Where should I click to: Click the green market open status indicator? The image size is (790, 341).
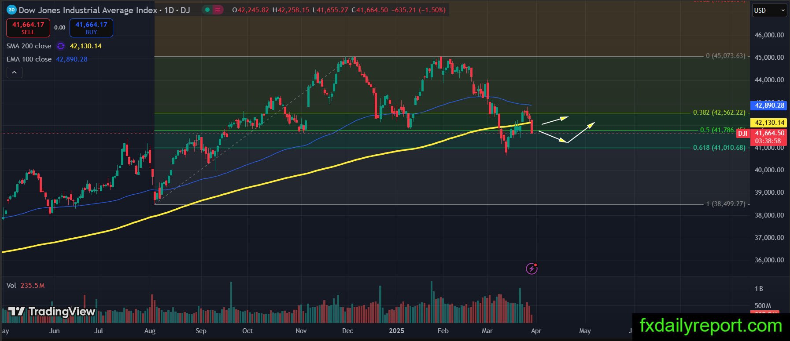click(x=207, y=10)
